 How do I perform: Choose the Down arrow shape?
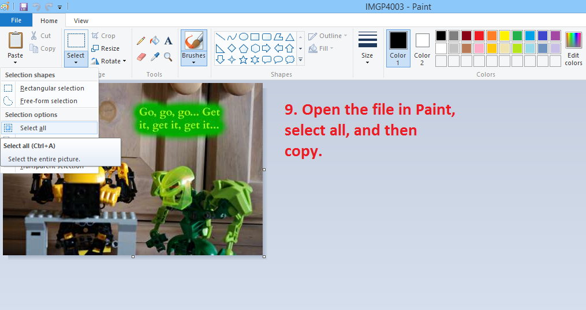click(221, 59)
